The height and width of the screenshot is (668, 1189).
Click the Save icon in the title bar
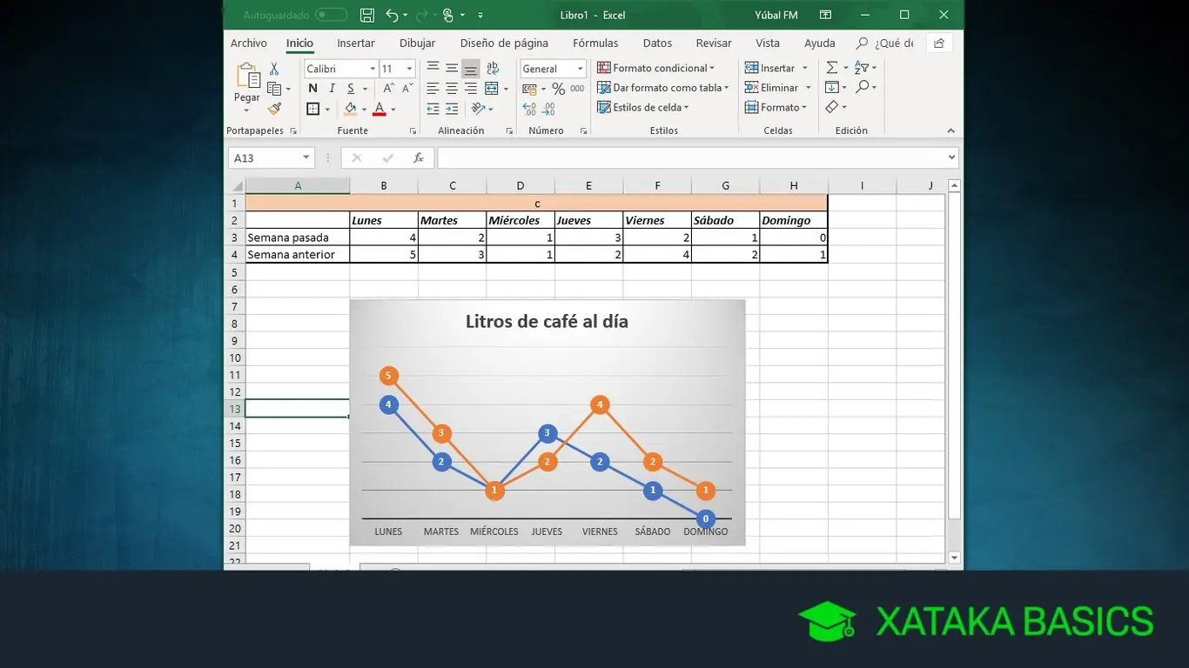click(367, 15)
